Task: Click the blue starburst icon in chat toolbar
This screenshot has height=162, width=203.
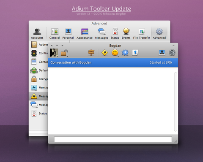Action: (x=125, y=53)
